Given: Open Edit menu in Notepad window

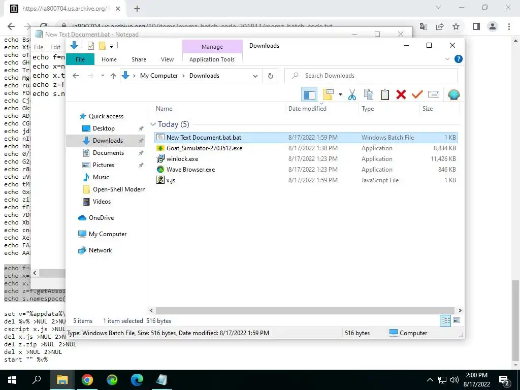Looking at the screenshot, I should click(55, 47).
